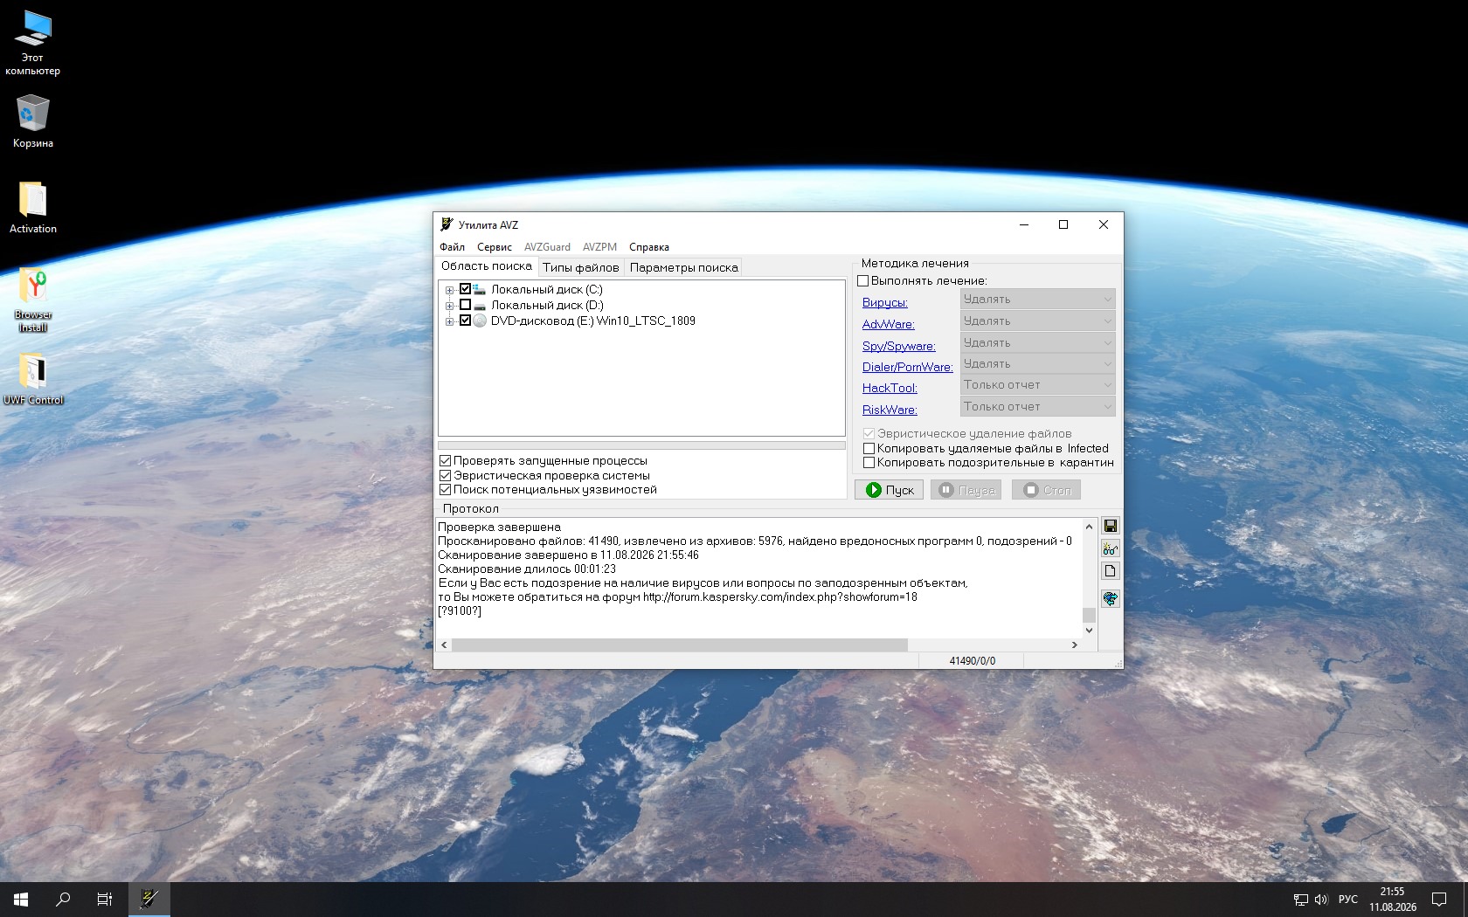Open the Windows Start menu
Screen dimensions: 1468x917
click(x=21, y=900)
